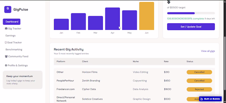Click the Jun month label
Screen dimensions: 226x103
click(147, 33)
